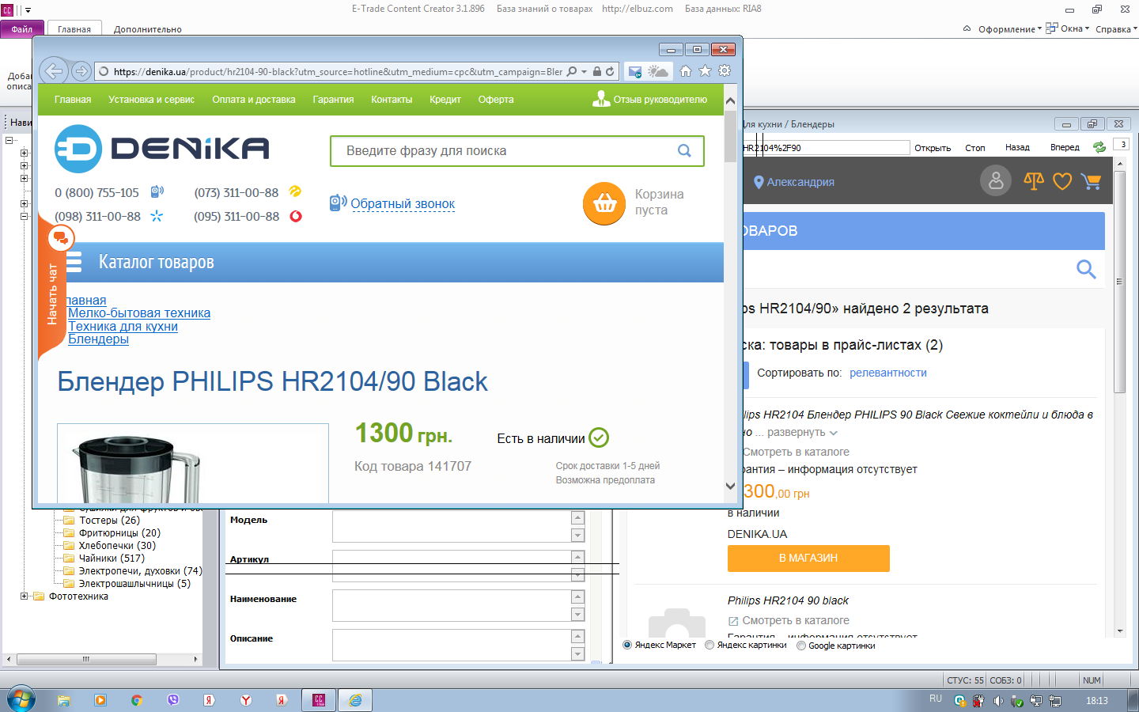Open the catalog hamburger menu icon
Image resolution: width=1139 pixels, height=712 pixels.
point(74,262)
